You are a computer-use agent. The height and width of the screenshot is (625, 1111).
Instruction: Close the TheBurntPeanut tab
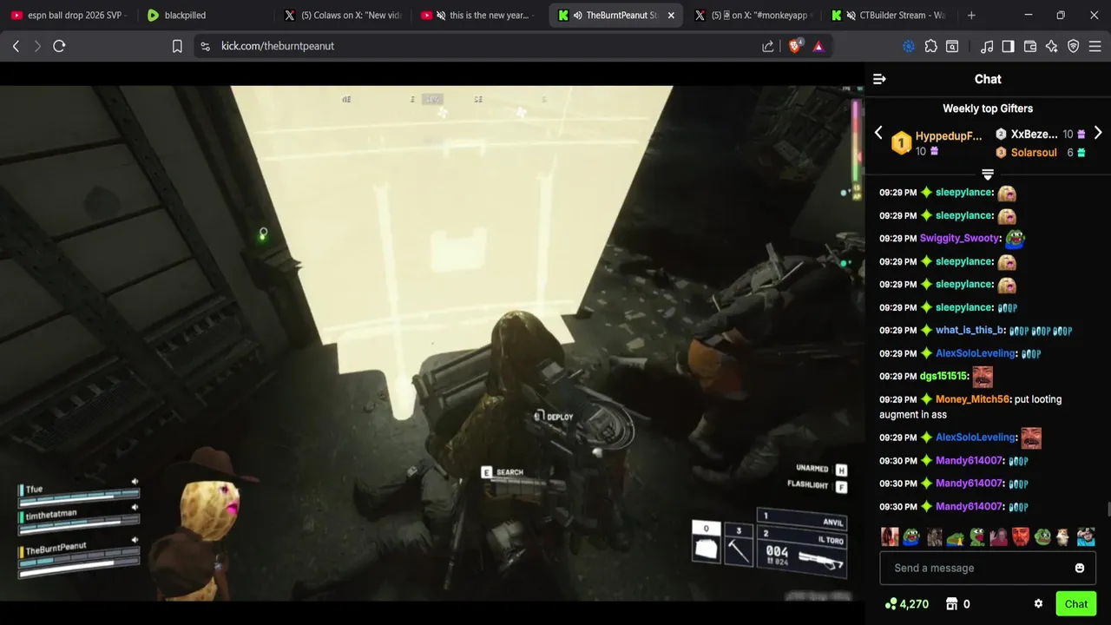pyautogui.click(x=671, y=15)
